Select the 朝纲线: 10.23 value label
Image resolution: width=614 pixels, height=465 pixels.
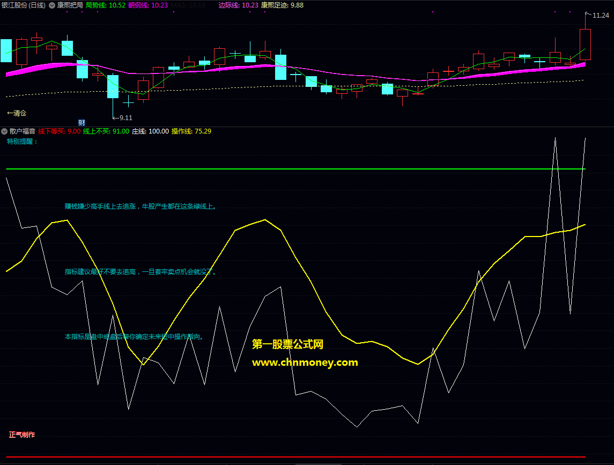pos(148,5)
